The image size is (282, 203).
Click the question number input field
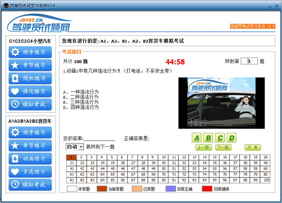(249, 61)
